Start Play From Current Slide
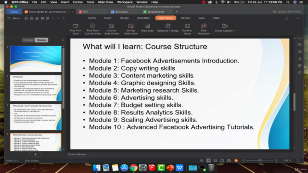 pos(93,29)
